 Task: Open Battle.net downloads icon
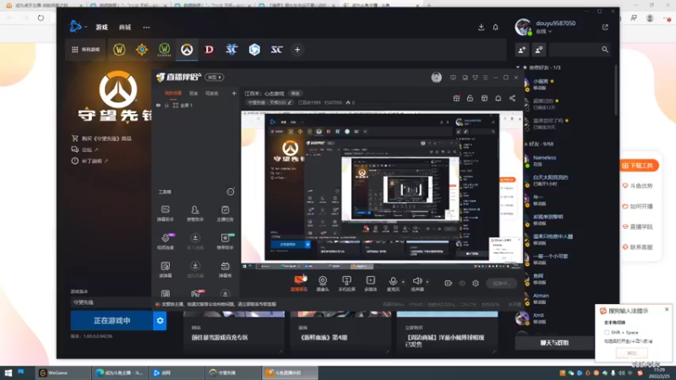tap(481, 27)
